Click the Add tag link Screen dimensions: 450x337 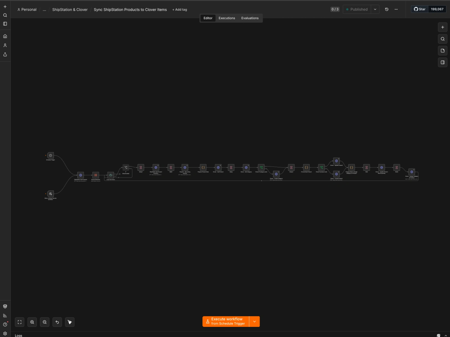(180, 10)
